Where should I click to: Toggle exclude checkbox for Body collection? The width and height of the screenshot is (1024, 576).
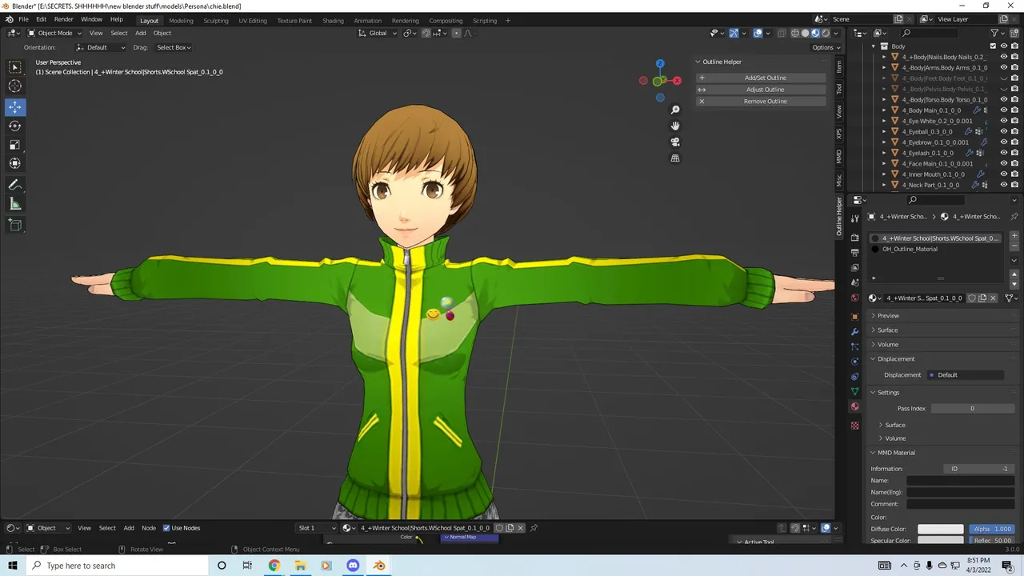point(993,46)
